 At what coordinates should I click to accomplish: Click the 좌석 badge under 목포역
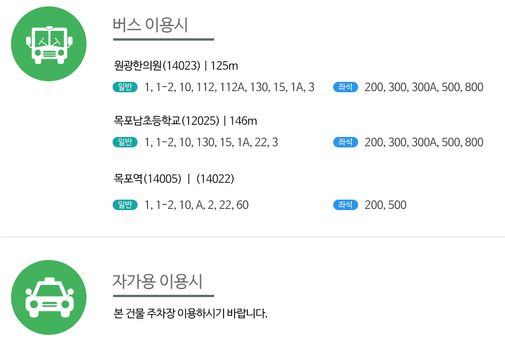point(345,205)
